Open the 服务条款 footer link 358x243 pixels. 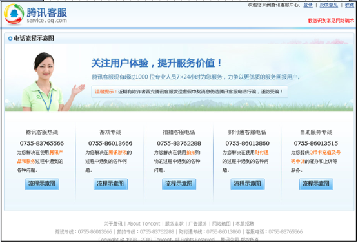174,224
